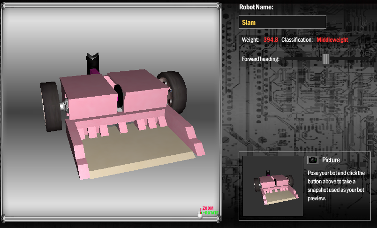Click the bot preview snapshot thumbnail
The width and height of the screenshot is (377, 228).
point(273,186)
